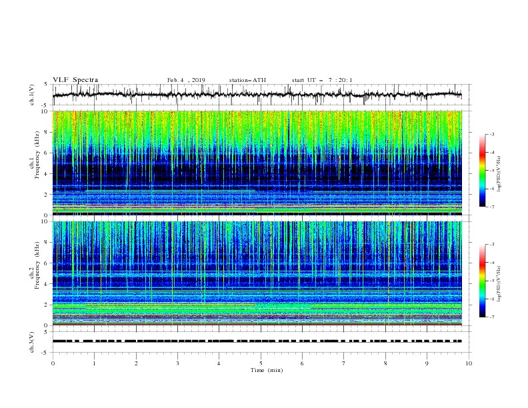Click time axis tick label "5"
The image size is (528, 408).
pos(261,363)
